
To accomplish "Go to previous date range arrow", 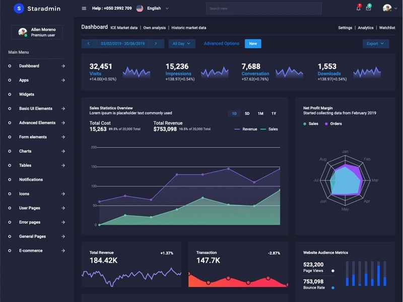I will [89, 44].
